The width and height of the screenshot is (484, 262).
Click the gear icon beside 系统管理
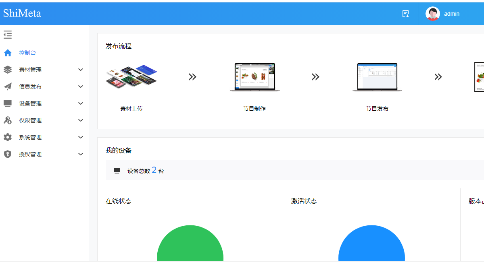(7, 137)
